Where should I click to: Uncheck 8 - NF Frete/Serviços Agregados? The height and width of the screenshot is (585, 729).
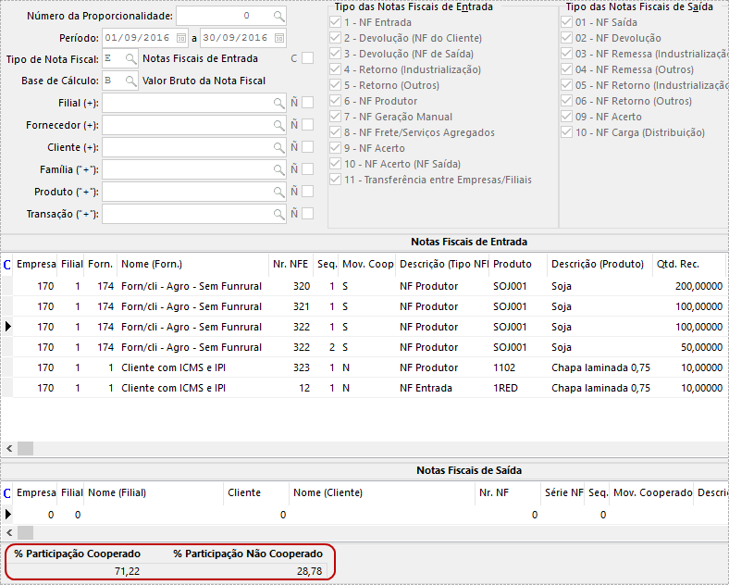tap(335, 132)
